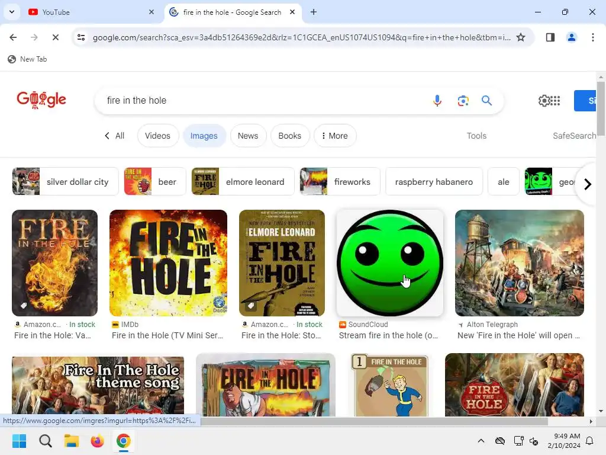Click the muted volume tray icon
606x455 pixels.
point(534,441)
